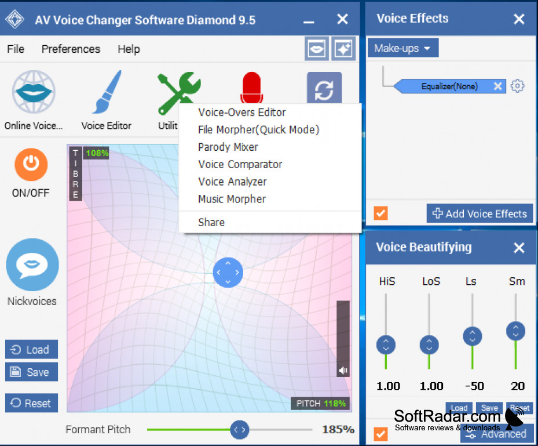Click the speaker volume icon on morpher

pos(343,370)
